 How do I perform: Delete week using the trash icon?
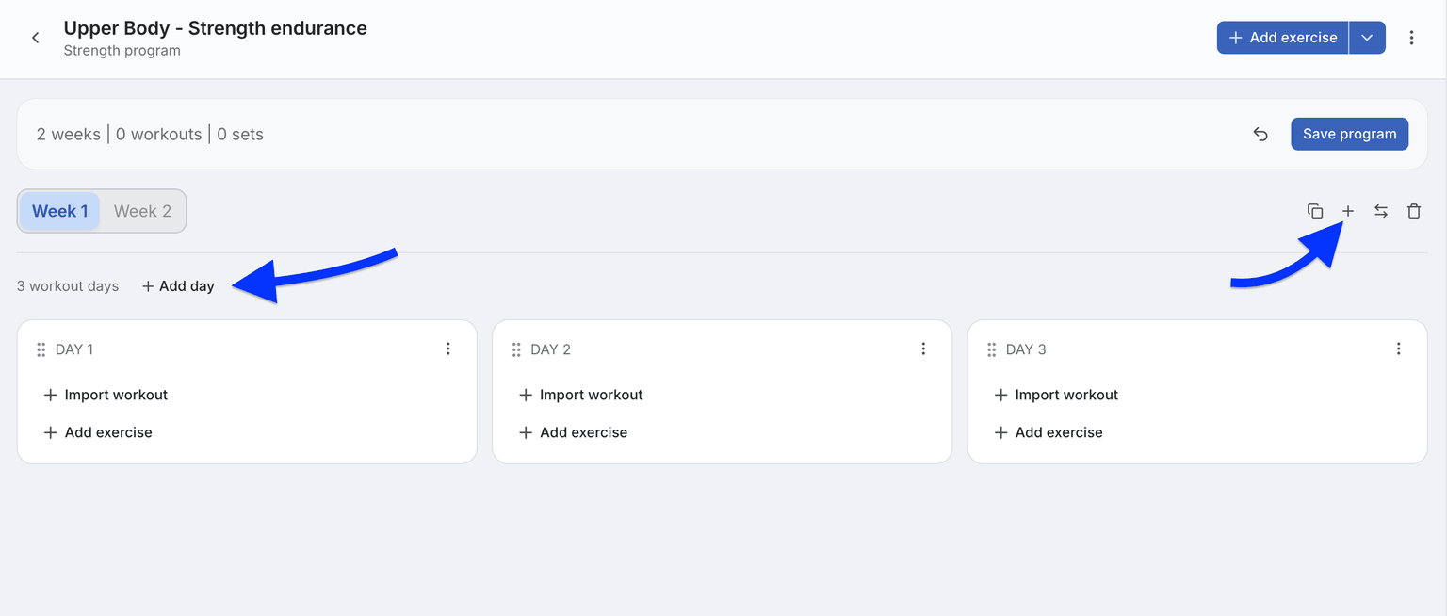tap(1414, 211)
